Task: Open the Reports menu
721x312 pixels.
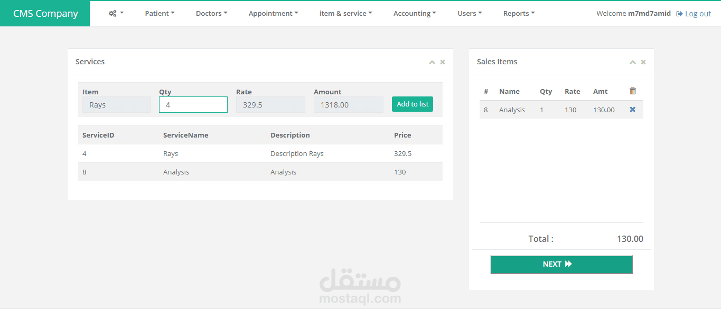Action: point(519,13)
